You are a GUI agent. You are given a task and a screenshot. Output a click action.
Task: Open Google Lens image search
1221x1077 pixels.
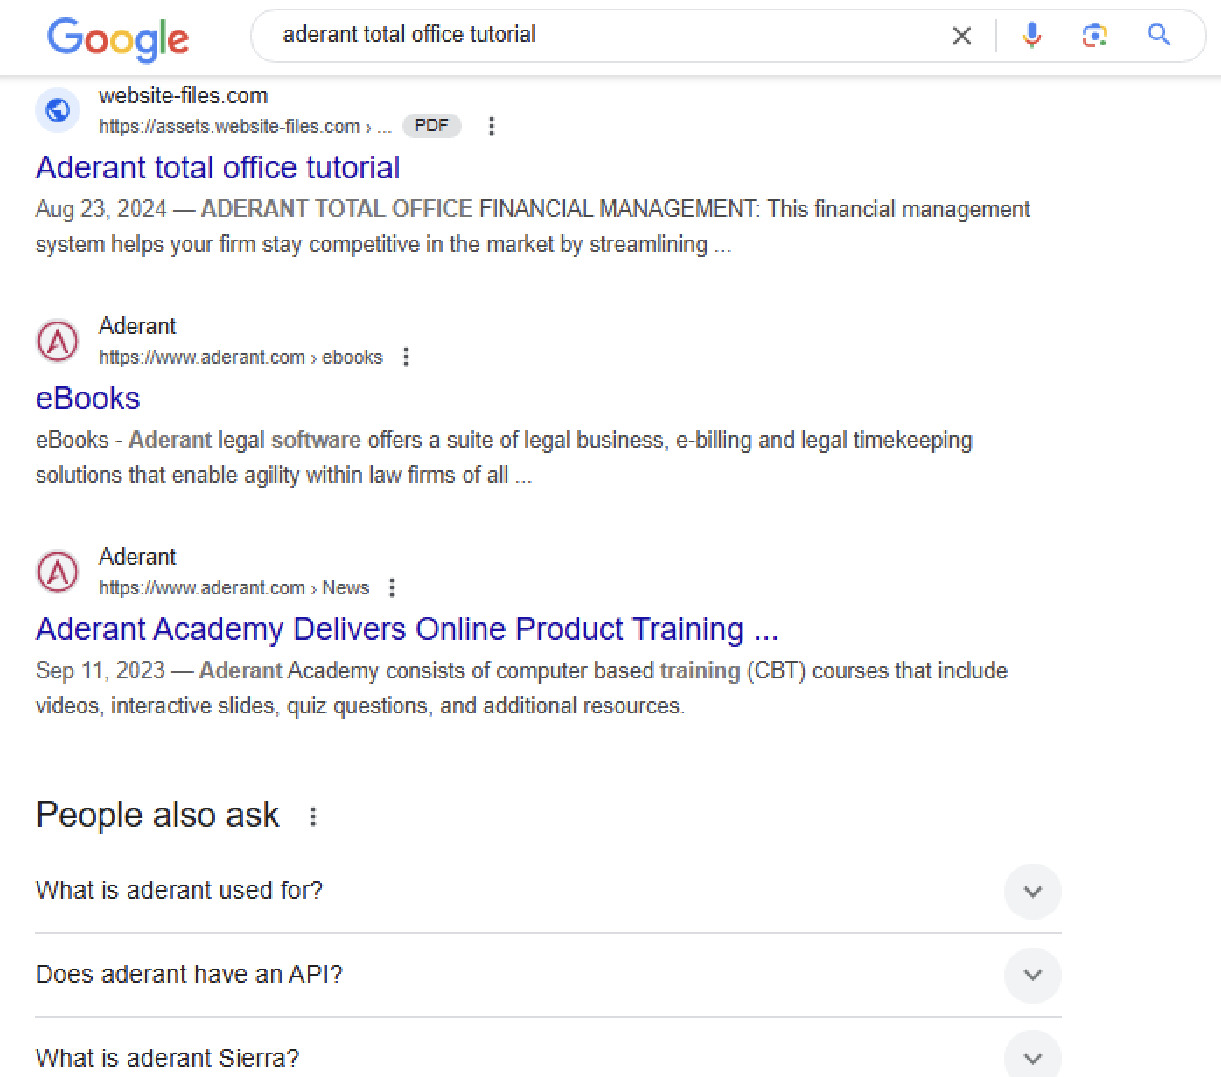click(x=1094, y=36)
